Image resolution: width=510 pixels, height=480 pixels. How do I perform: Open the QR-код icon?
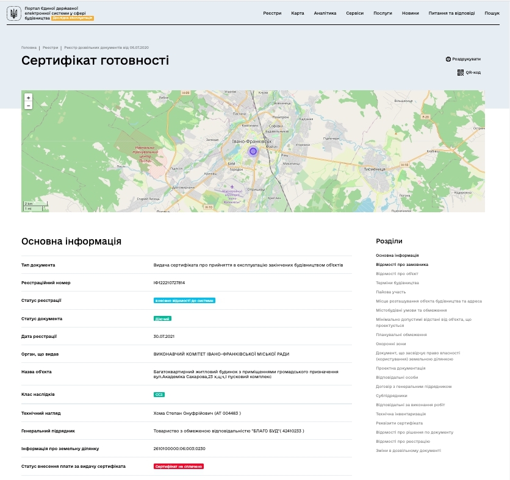461,73
